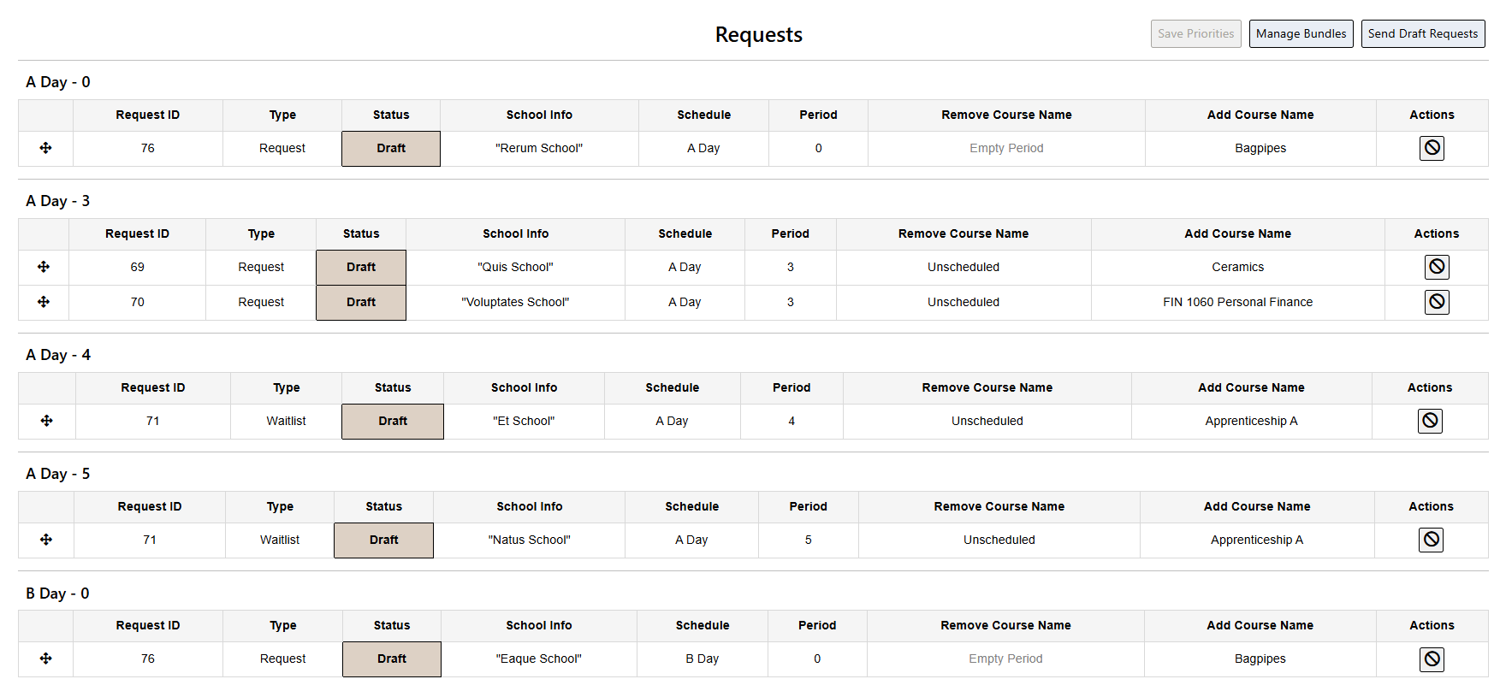The height and width of the screenshot is (691, 1506).
Task: Click the Draft status for Rerum School request
Action: coord(391,149)
